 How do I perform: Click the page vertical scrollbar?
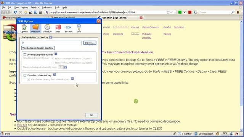pos(241,76)
